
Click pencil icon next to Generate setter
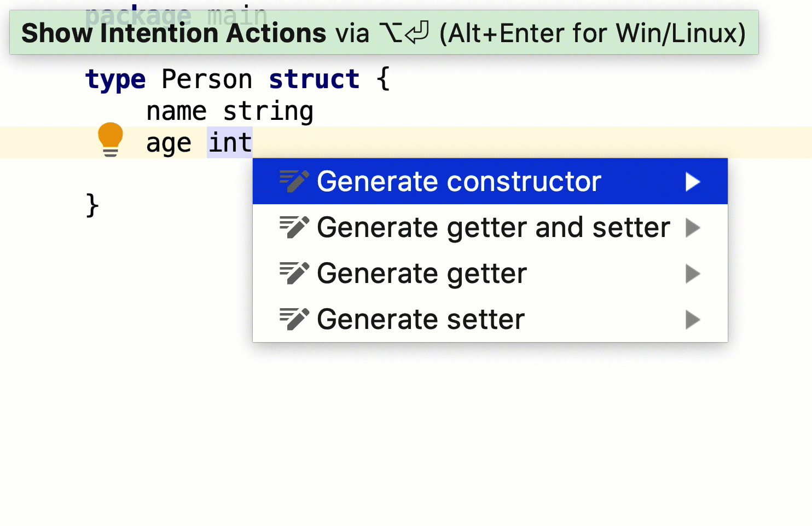[x=294, y=319]
